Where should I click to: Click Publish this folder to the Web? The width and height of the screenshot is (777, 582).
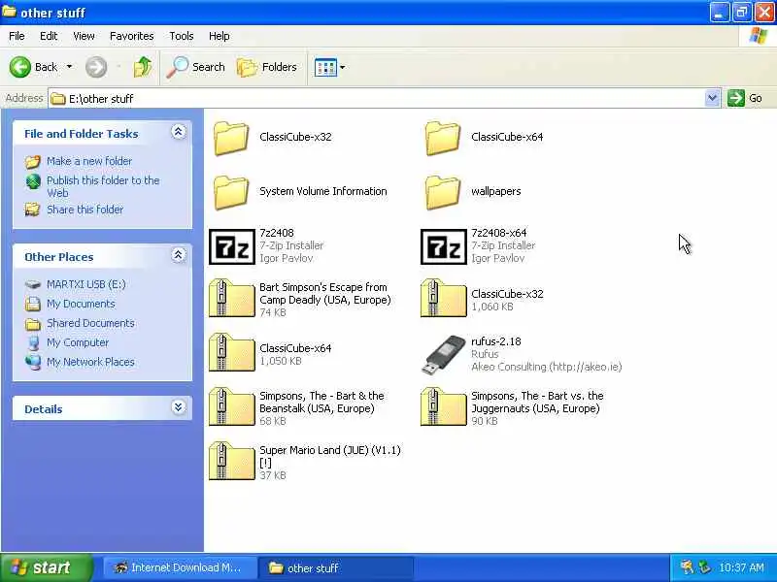click(103, 186)
